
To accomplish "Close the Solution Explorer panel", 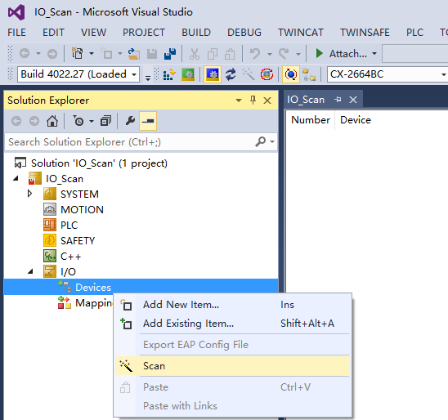I will point(267,101).
